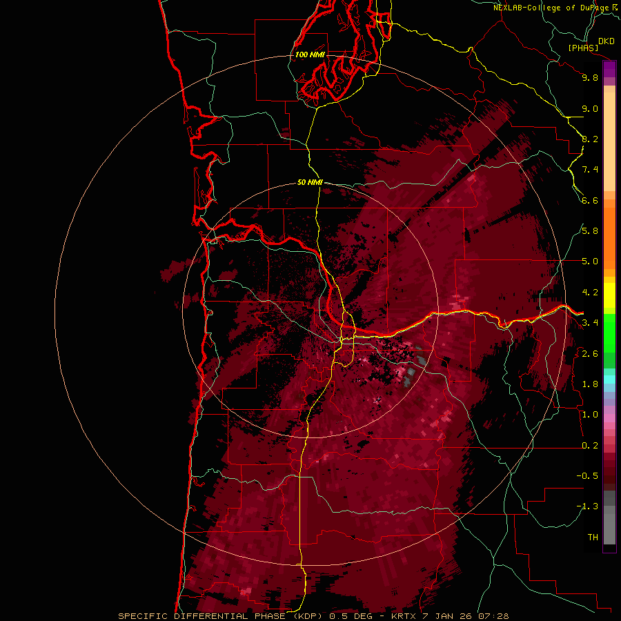
Task: Click the DKD label above the legend
Action: [x=607, y=41]
